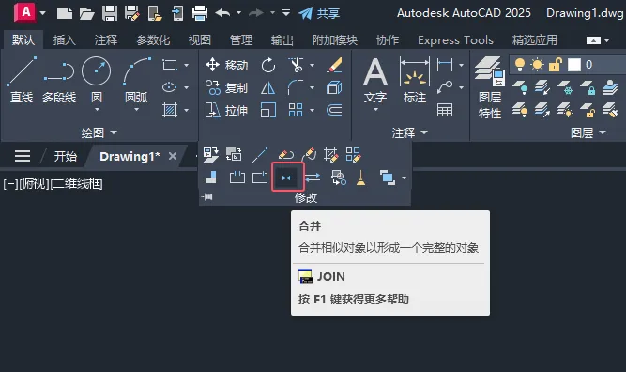Click the layer Freeze snowflake icon
The height and width of the screenshot is (372, 626).
point(565,87)
